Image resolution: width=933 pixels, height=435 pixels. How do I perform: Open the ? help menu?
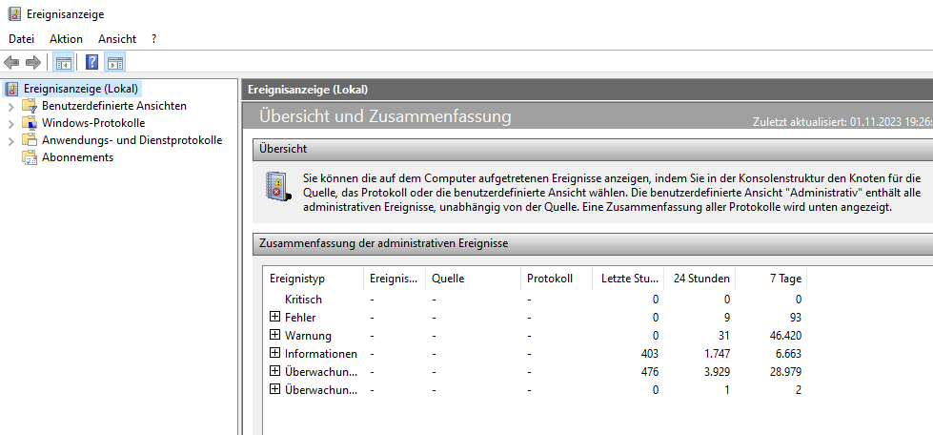coord(154,39)
